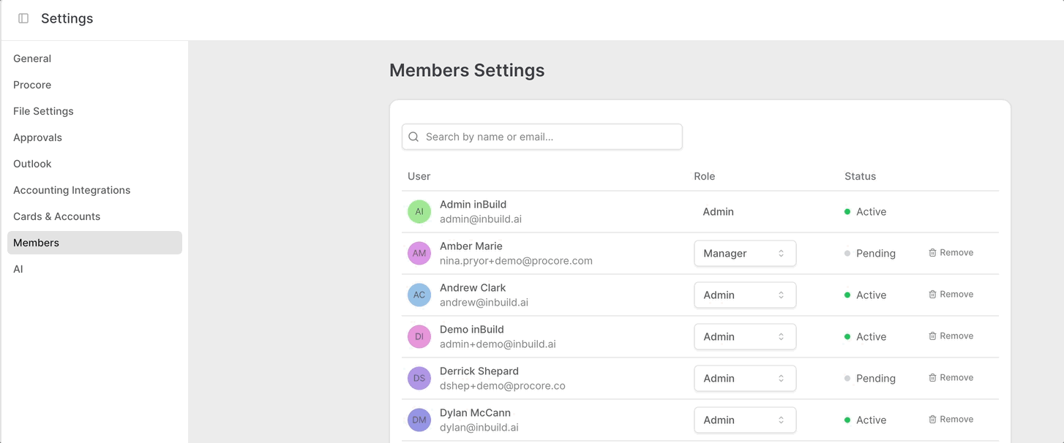Click the name Derrick Shepard

point(479,371)
